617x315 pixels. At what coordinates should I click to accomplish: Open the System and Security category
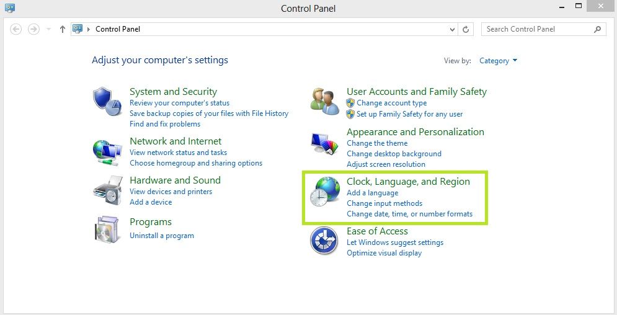(173, 92)
